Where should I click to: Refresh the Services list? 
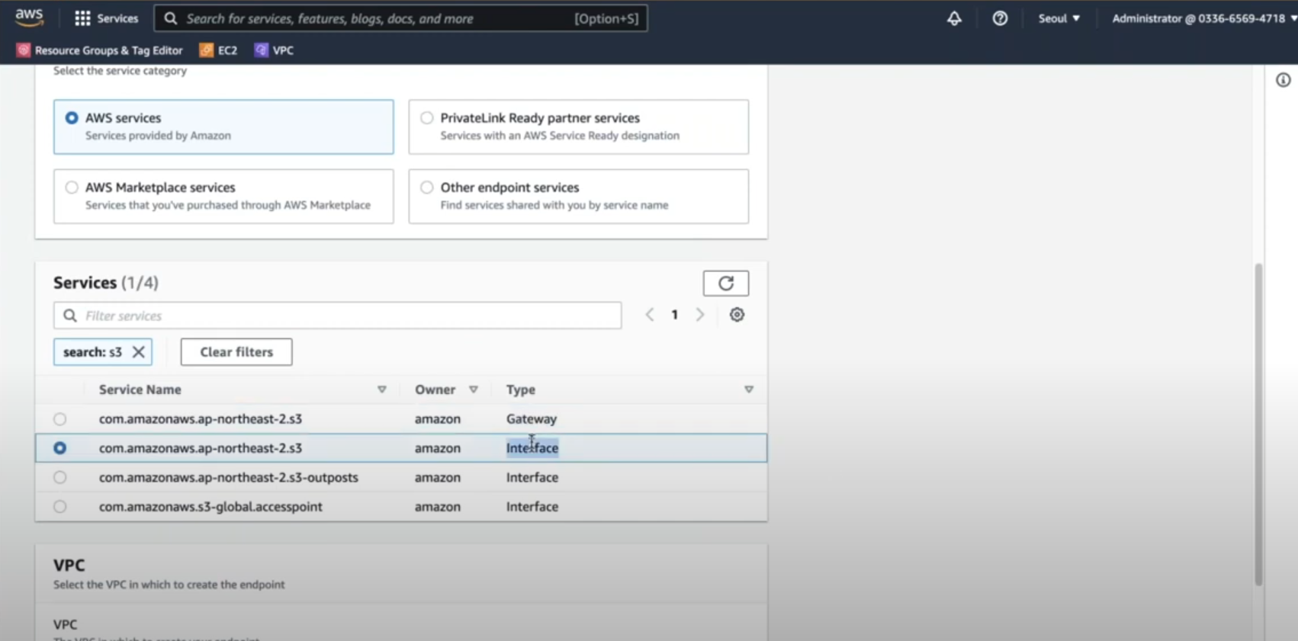pyautogui.click(x=725, y=284)
